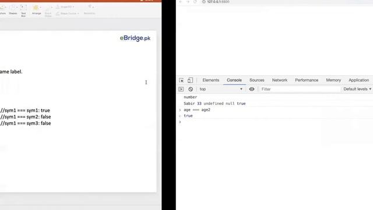Open the Memory tab
Screen dimensions: 373x210
click(x=333, y=80)
